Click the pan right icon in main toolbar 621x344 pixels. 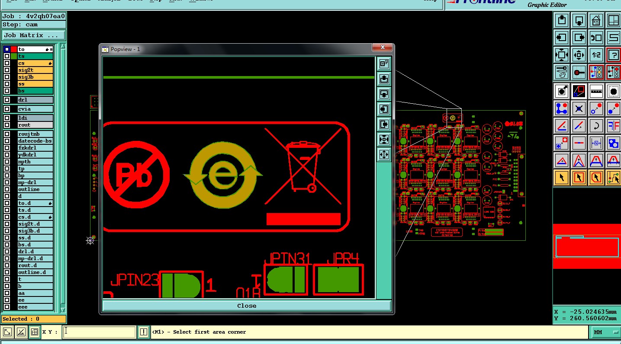[579, 37]
